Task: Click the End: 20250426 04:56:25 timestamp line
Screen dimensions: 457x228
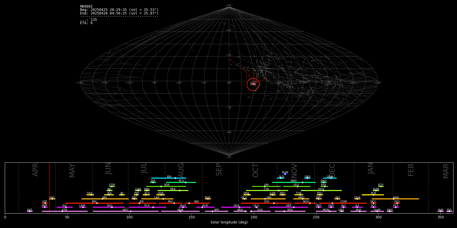Action: pos(119,13)
